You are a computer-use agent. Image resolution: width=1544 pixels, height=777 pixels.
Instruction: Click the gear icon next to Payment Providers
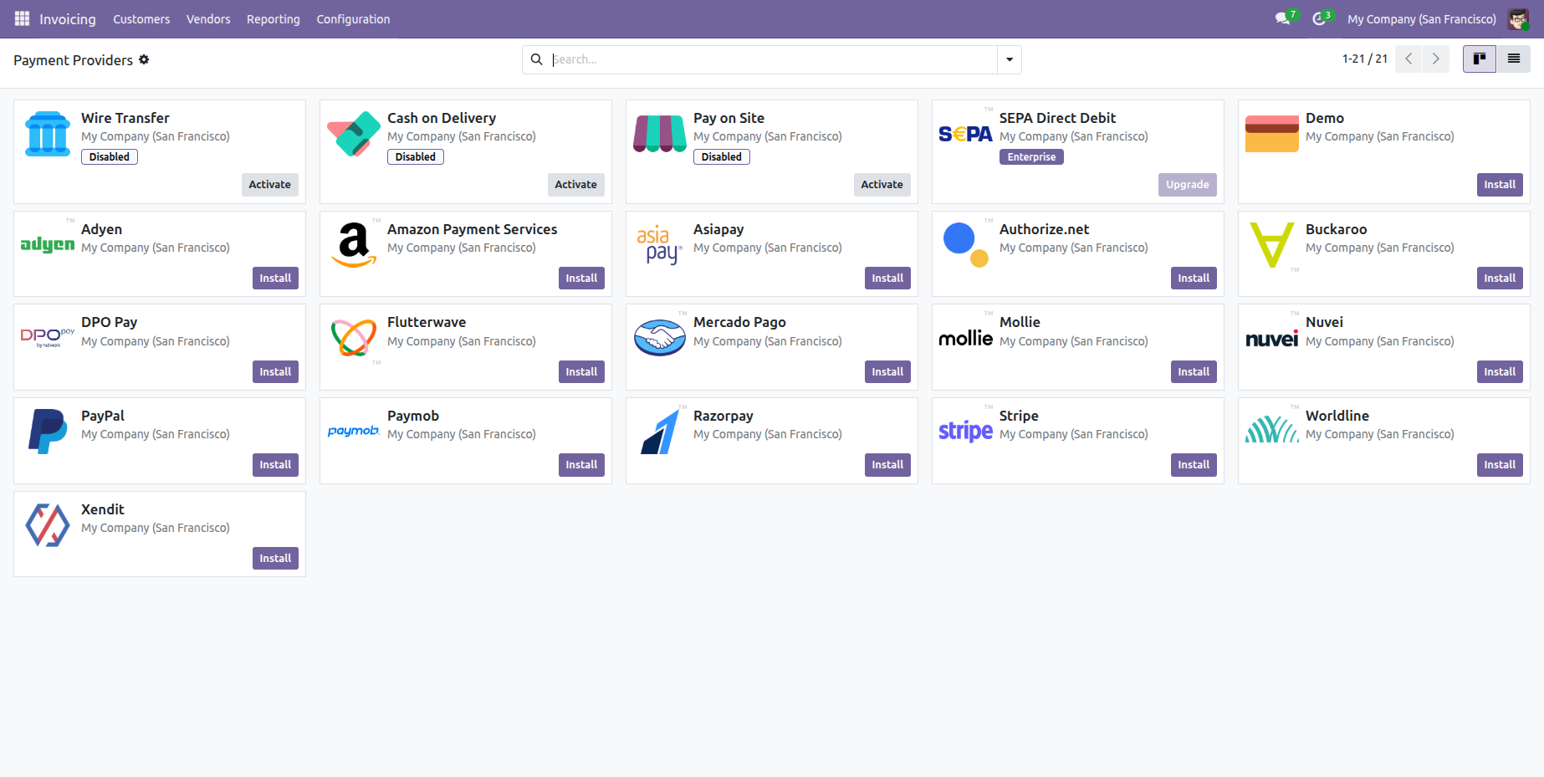[x=144, y=59]
